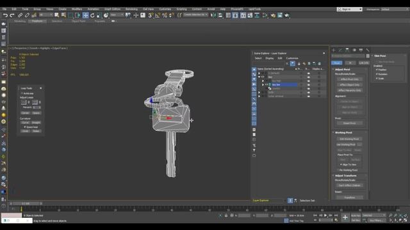
Task: Switch to Motion command panel tab icon
Action: (x=354, y=50)
